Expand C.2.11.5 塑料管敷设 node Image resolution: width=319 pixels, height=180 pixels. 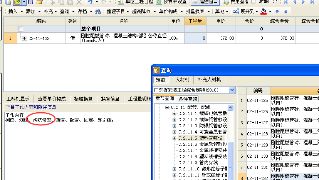pyautogui.click(x=175, y=138)
